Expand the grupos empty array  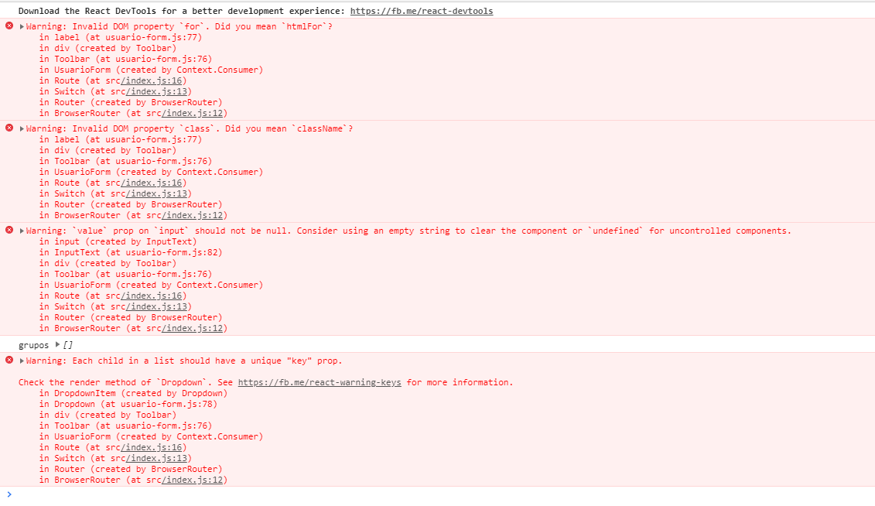tap(57, 345)
